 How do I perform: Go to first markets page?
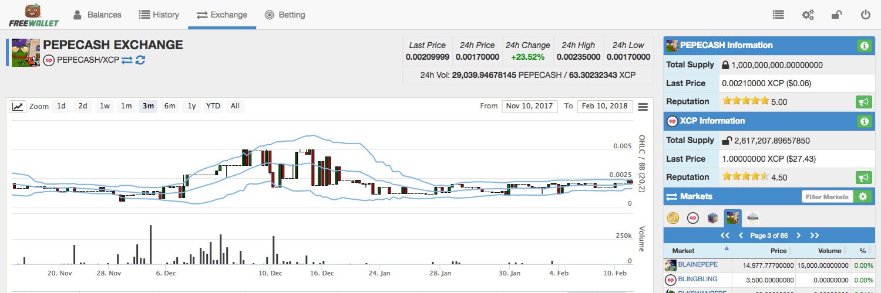(725, 236)
